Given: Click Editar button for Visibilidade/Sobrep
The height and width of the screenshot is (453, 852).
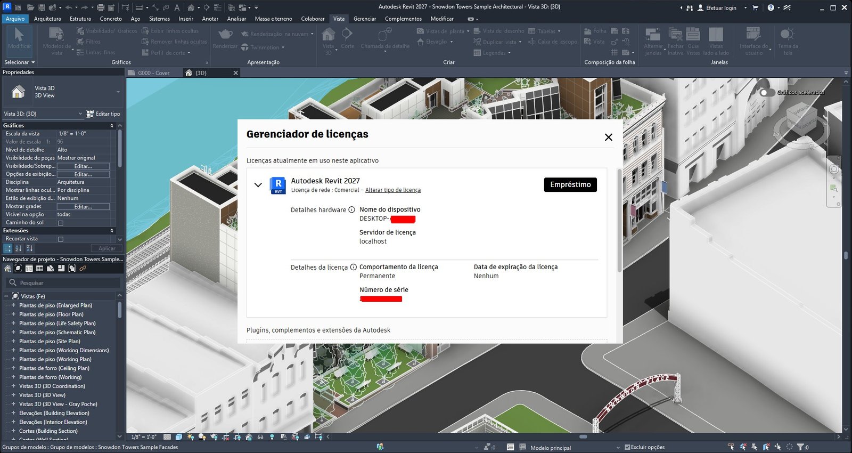Looking at the screenshot, I should tap(83, 166).
